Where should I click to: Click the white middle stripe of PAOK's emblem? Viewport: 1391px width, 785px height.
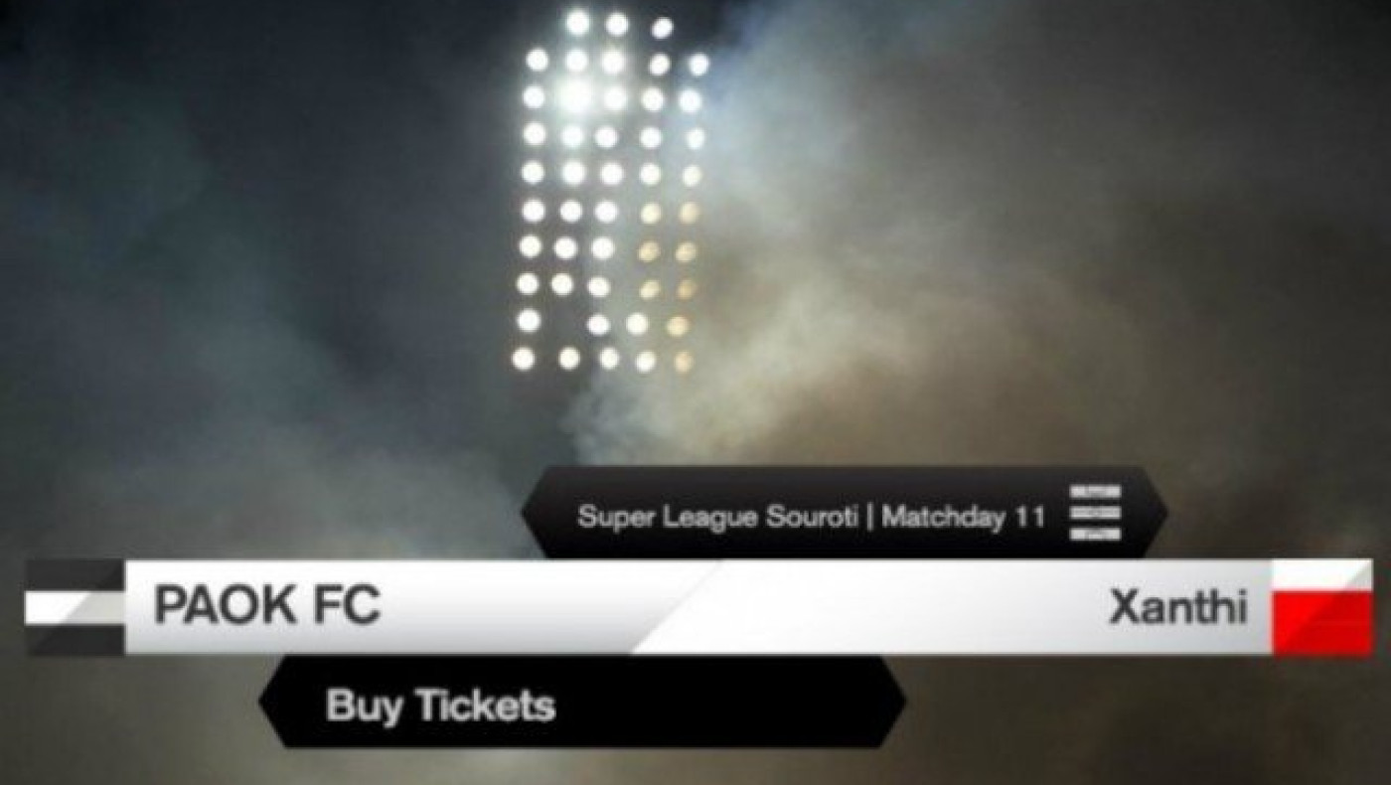pos(75,607)
